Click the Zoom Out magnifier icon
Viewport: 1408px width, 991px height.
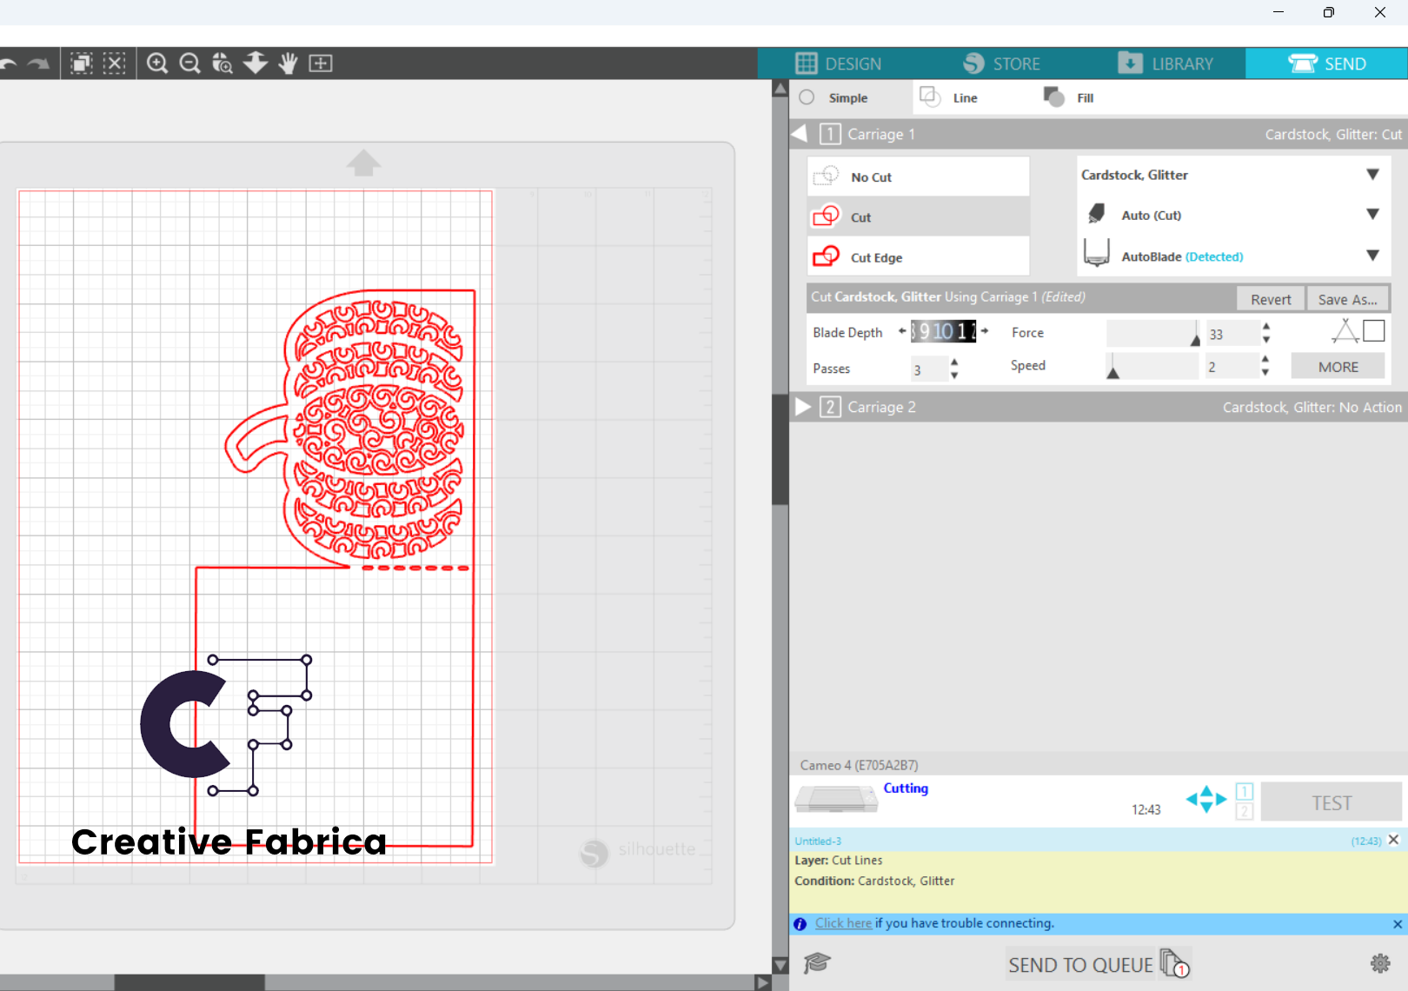click(189, 63)
